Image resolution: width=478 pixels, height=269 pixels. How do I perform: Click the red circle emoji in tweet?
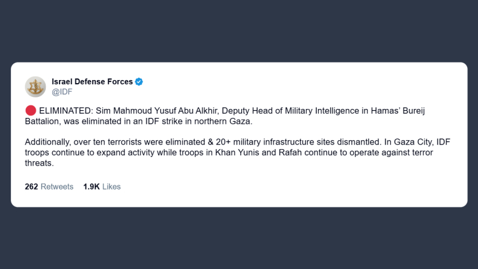coord(30,111)
